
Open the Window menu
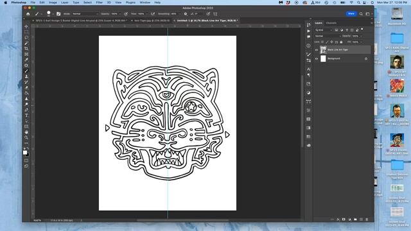144,3
